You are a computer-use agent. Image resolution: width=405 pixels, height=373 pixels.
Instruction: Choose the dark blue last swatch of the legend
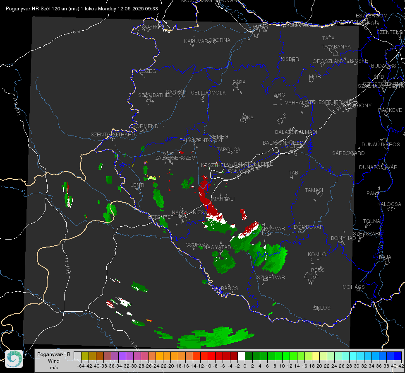398,356
